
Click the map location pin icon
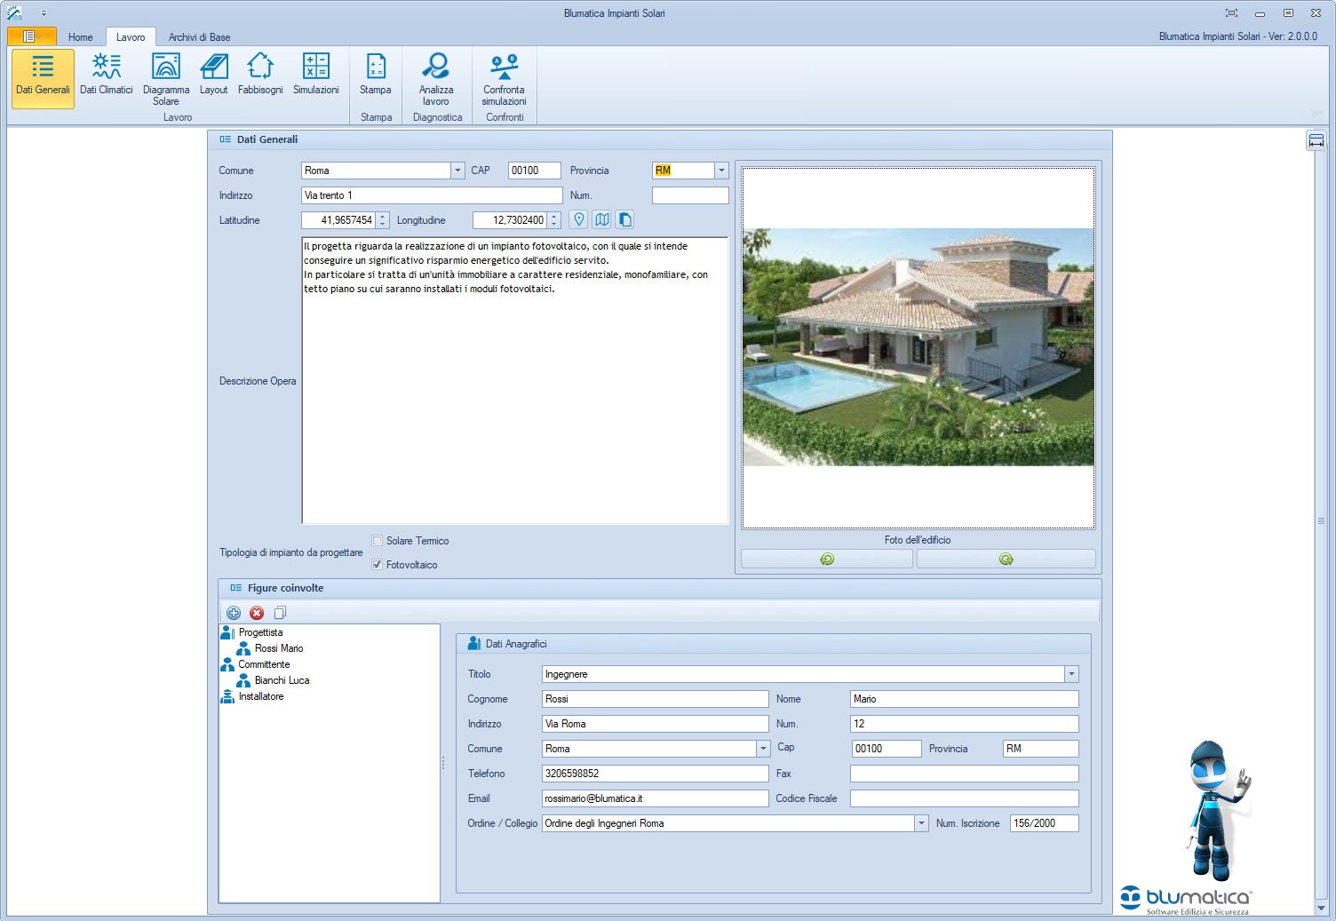coord(579,219)
